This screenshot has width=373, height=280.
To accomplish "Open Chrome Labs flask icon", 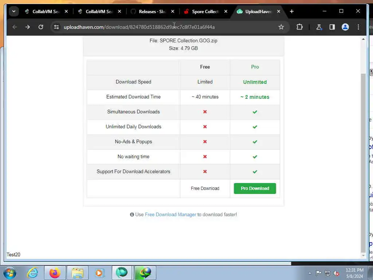I will click(319, 27).
